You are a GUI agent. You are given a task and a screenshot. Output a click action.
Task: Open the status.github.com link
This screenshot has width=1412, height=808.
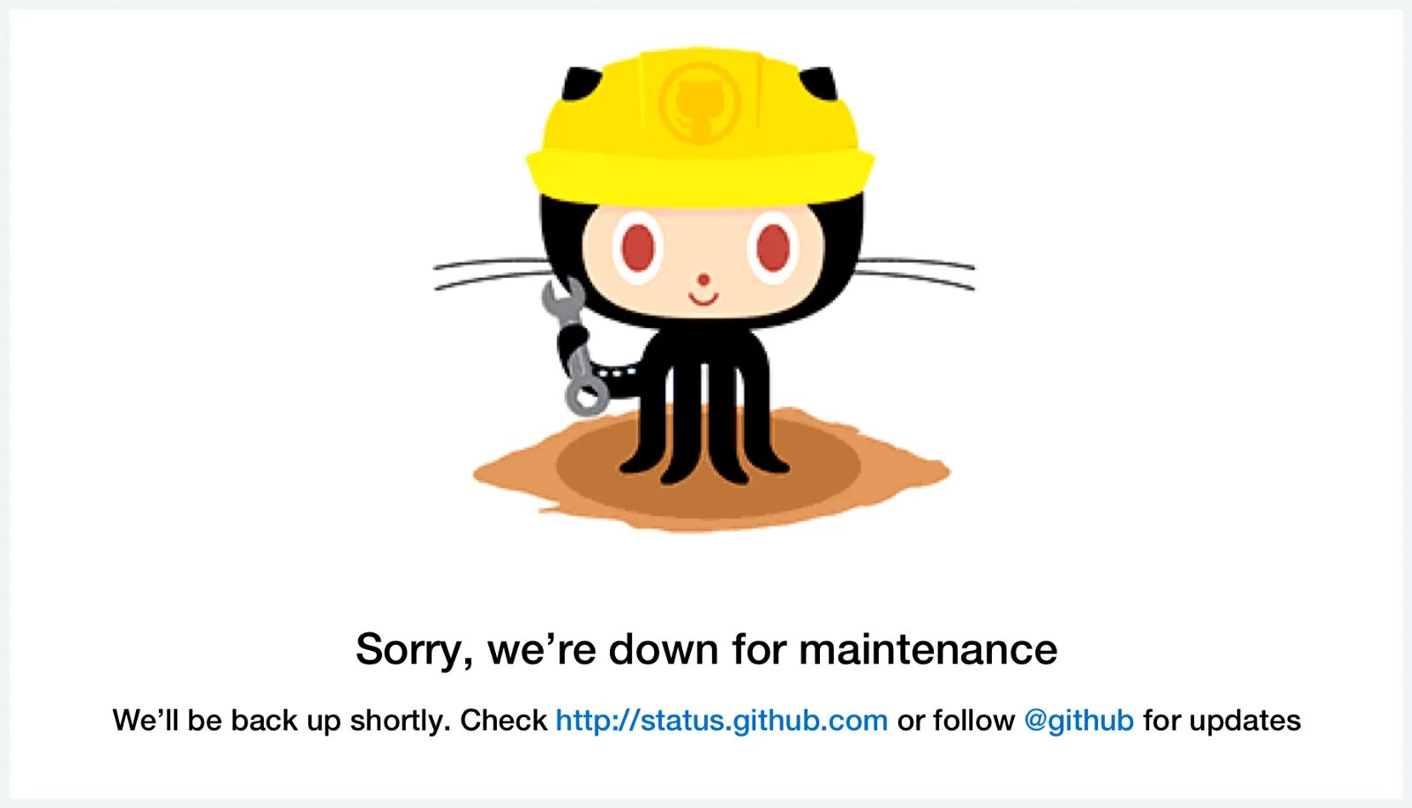tap(721, 721)
